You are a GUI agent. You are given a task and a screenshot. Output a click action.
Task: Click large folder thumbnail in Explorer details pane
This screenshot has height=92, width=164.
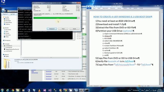[7, 64]
